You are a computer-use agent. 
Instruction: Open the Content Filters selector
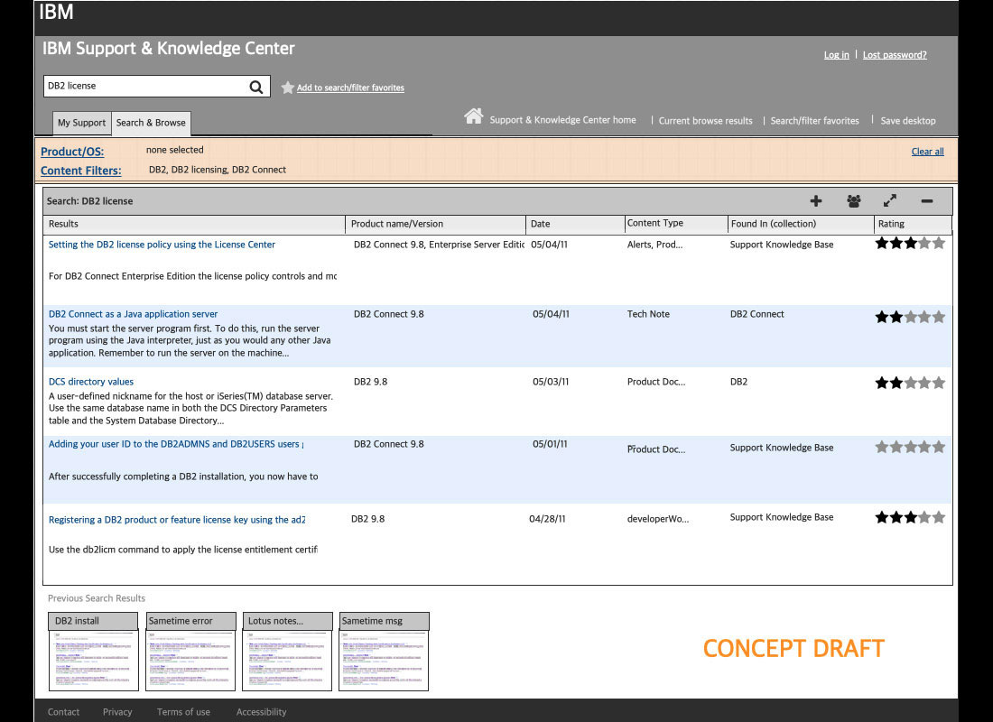click(x=80, y=171)
